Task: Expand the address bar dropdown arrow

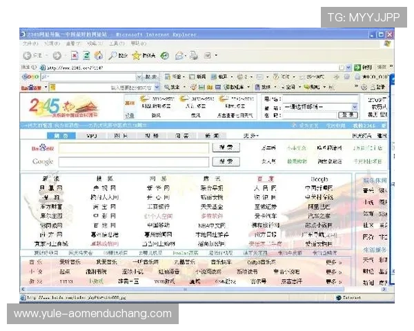Action: pos(348,68)
